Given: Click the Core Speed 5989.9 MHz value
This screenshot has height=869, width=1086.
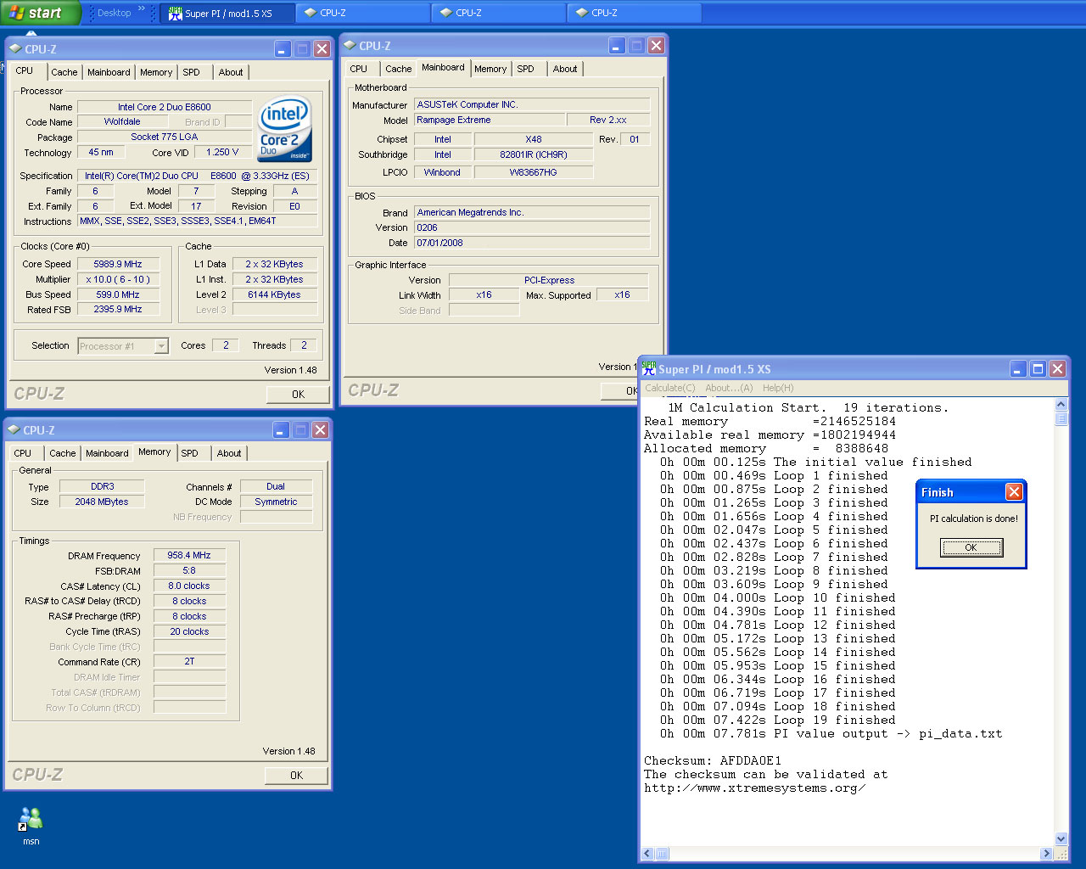Looking at the screenshot, I should 118,265.
